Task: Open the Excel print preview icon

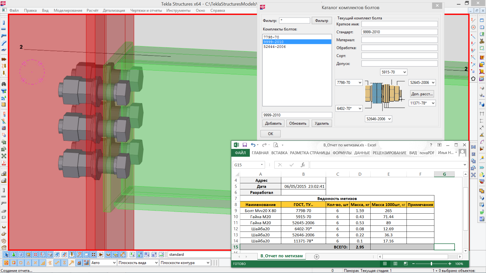Action: 276,145
